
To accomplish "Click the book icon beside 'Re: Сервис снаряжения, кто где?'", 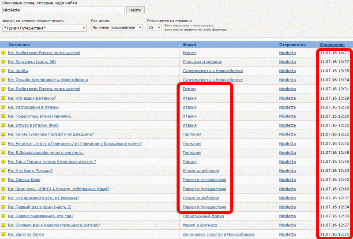I will (x=4, y=216).
